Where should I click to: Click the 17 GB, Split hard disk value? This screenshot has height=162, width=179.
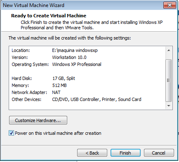click(x=64, y=78)
